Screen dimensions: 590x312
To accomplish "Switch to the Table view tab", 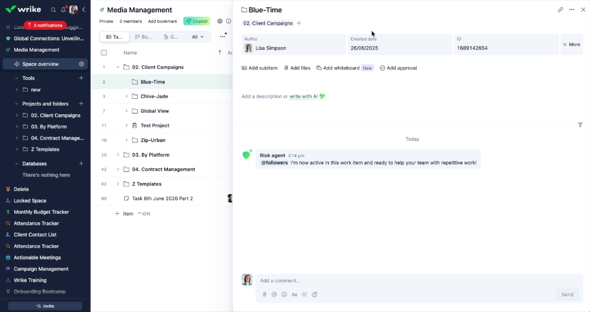I will click(114, 37).
